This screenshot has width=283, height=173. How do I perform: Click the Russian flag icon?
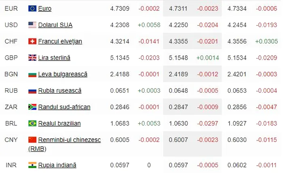(32, 91)
